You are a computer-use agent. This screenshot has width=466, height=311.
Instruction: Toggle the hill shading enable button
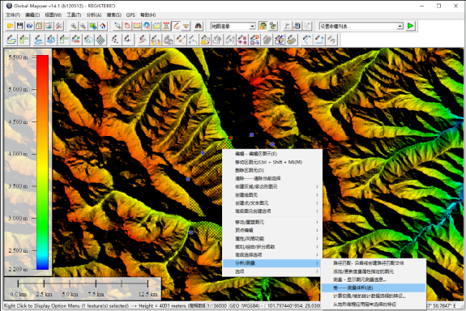pos(263,26)
